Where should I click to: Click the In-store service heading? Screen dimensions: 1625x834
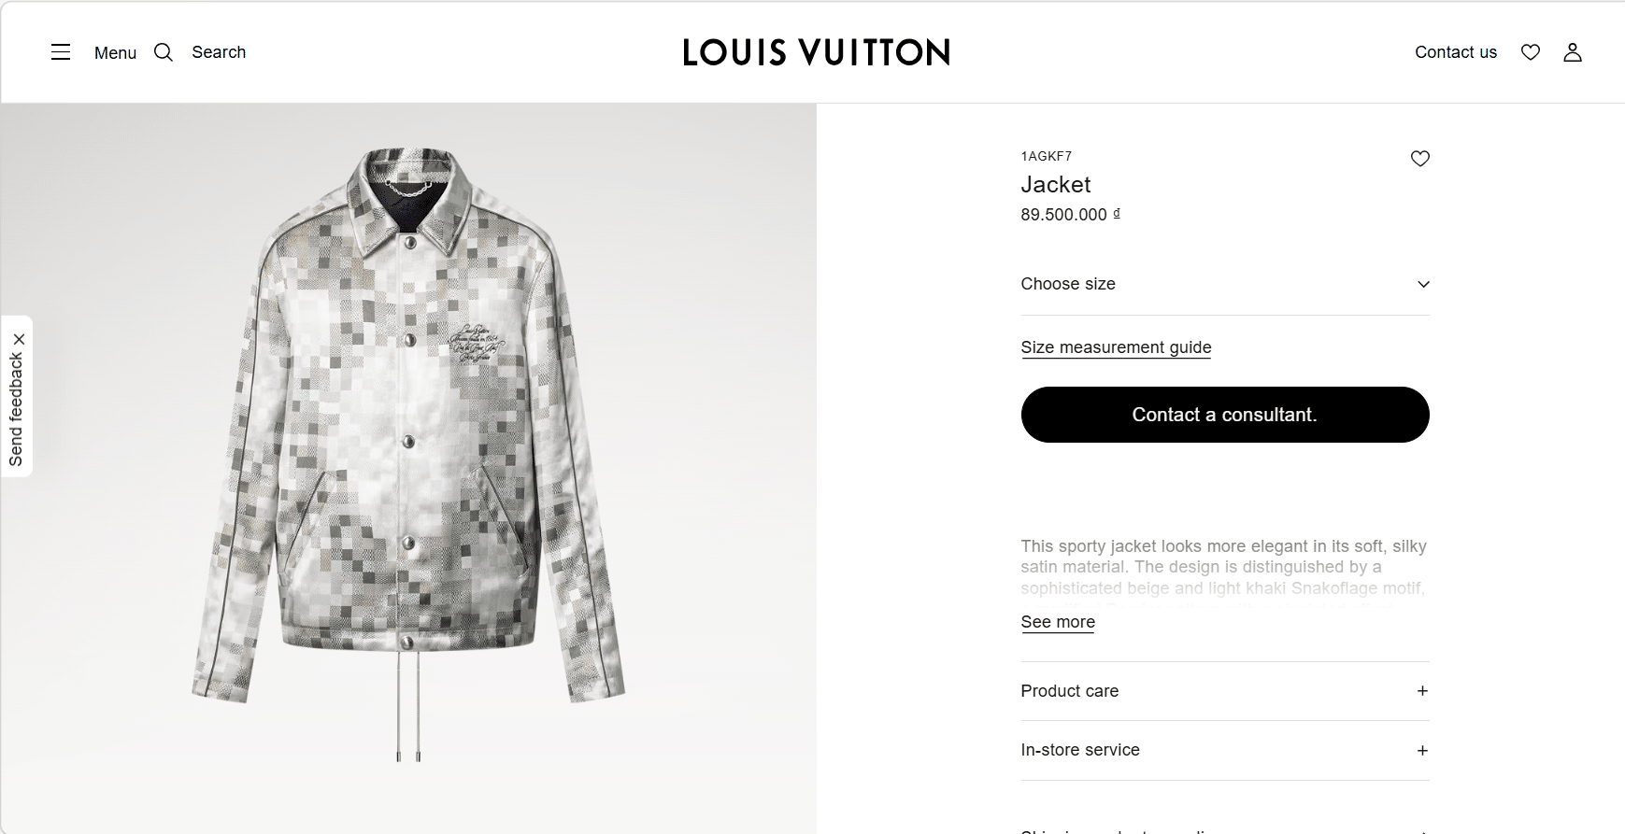1080,750
